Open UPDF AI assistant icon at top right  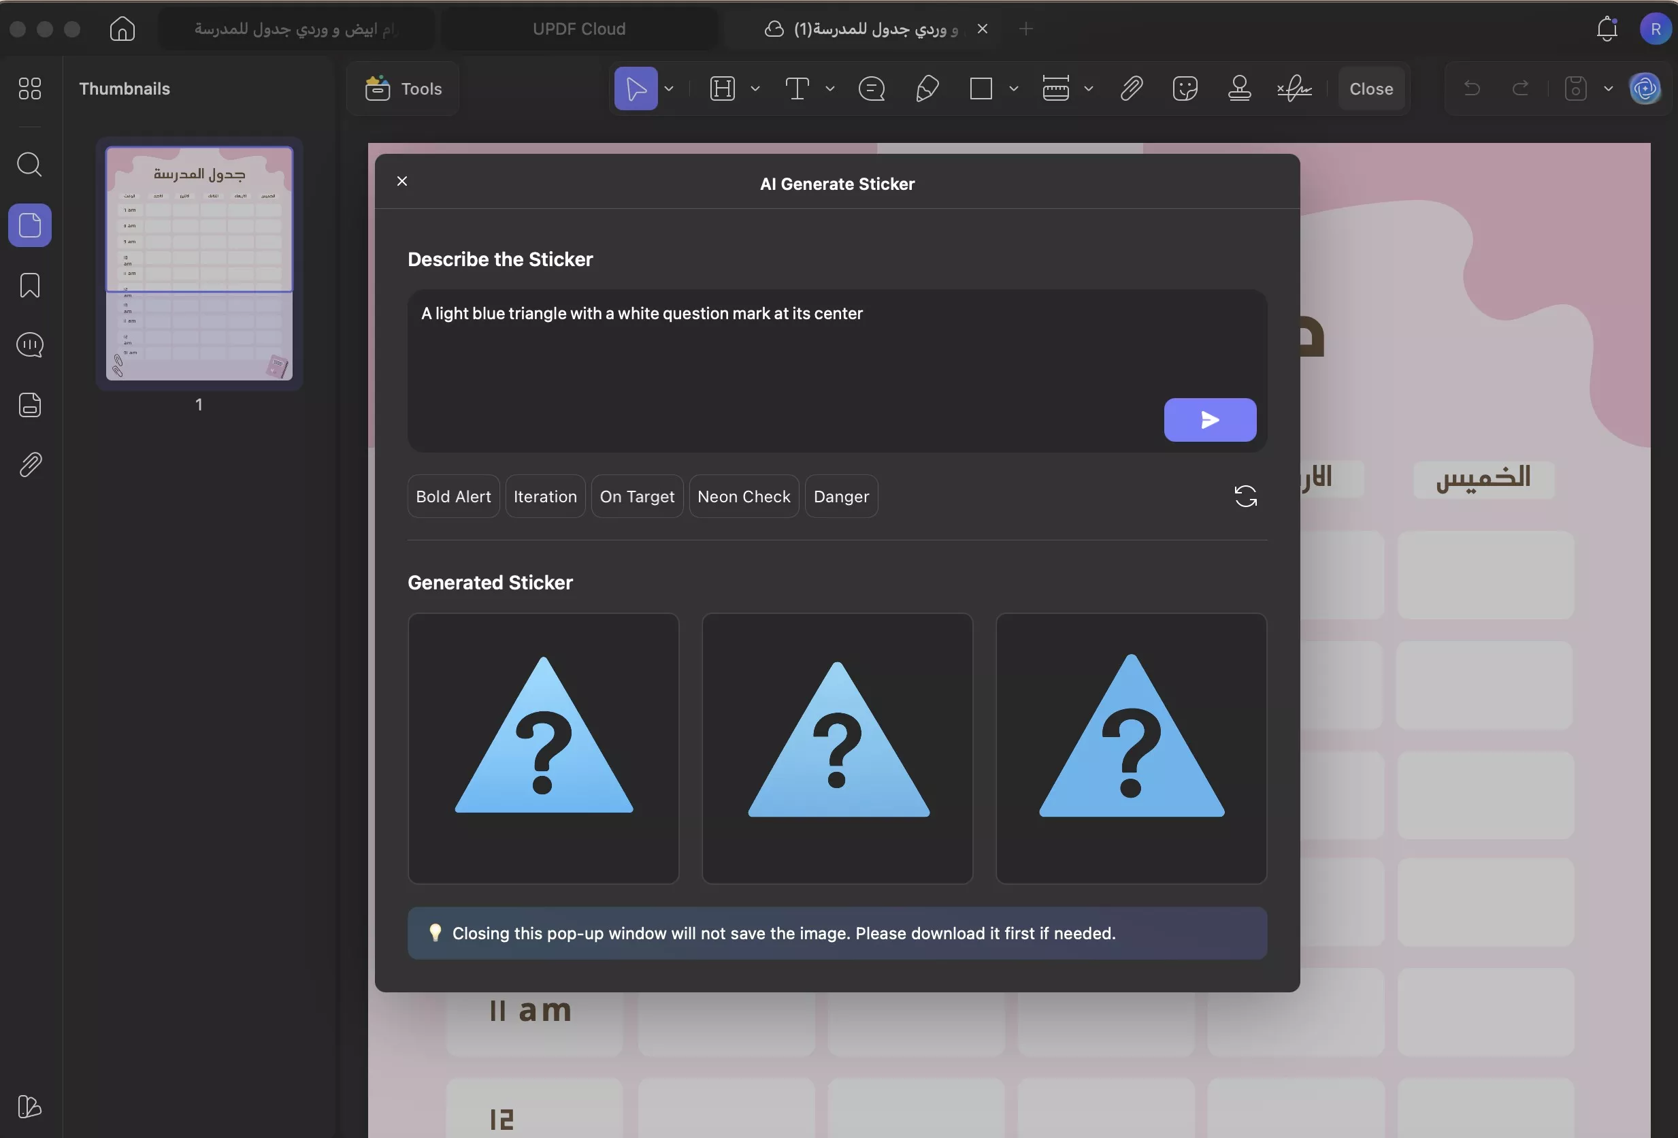pos(1645,88)
